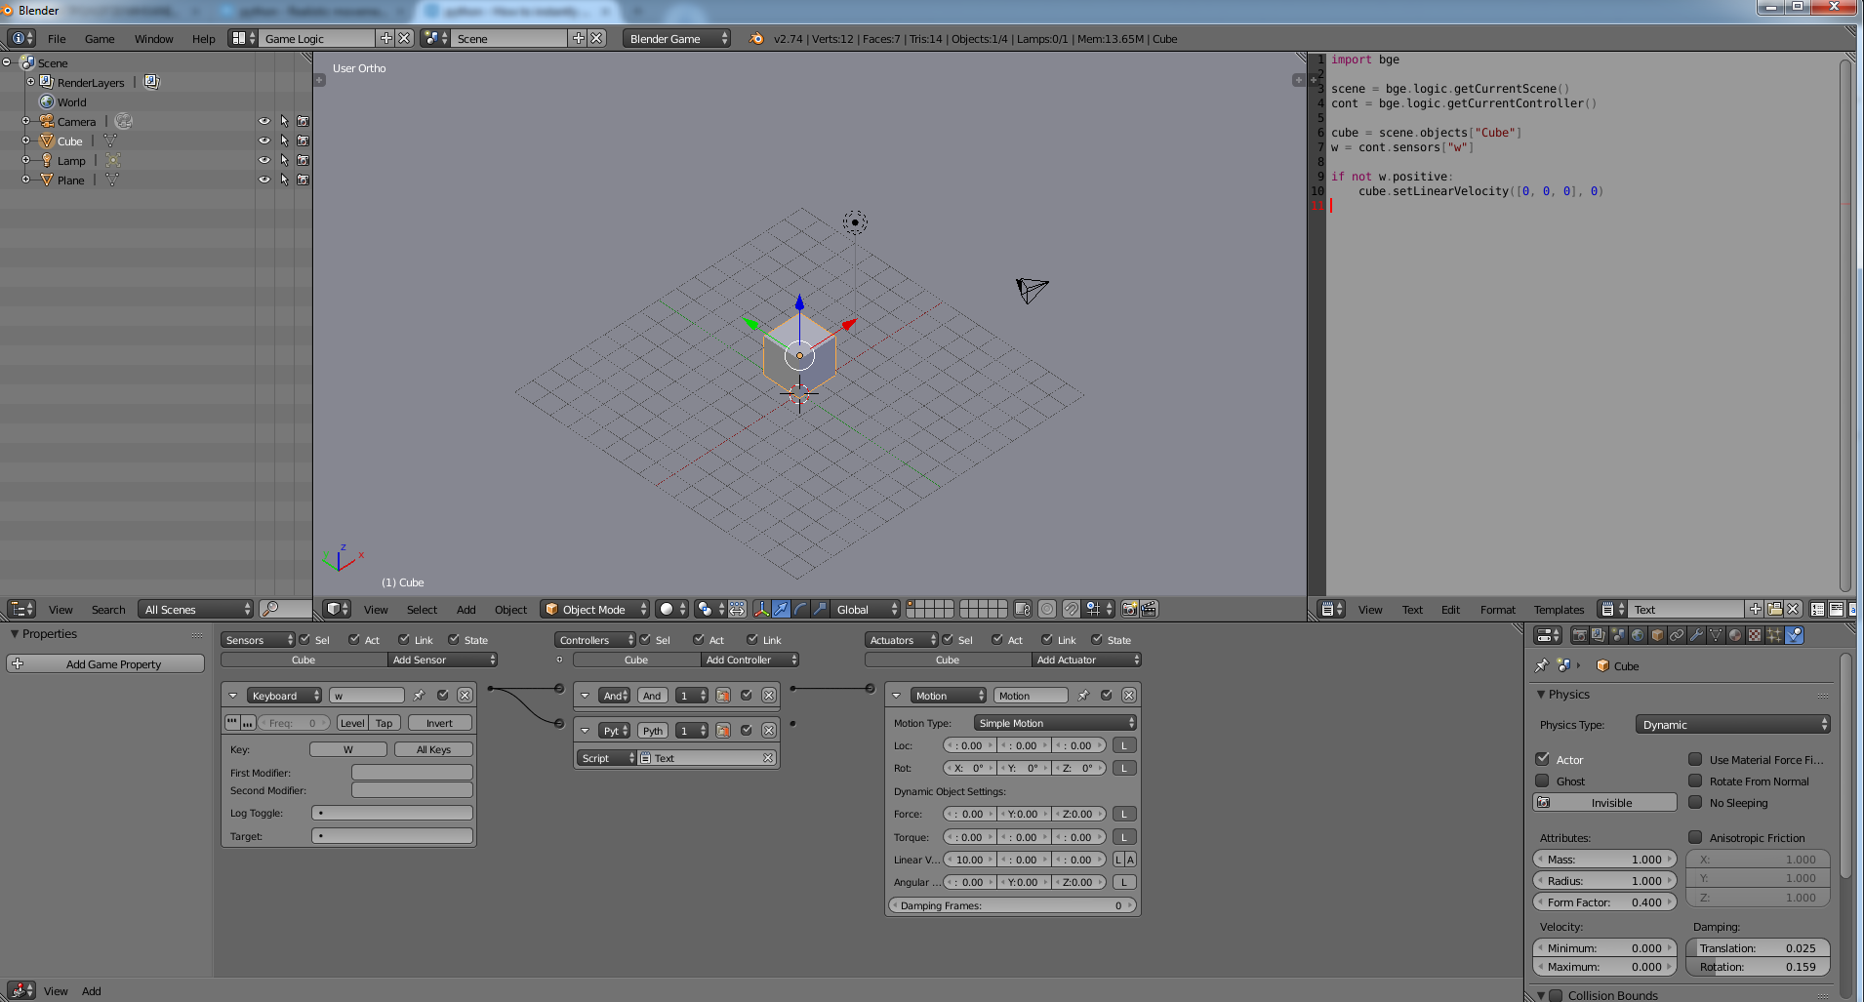Open the Window menu

click(153, 39)
